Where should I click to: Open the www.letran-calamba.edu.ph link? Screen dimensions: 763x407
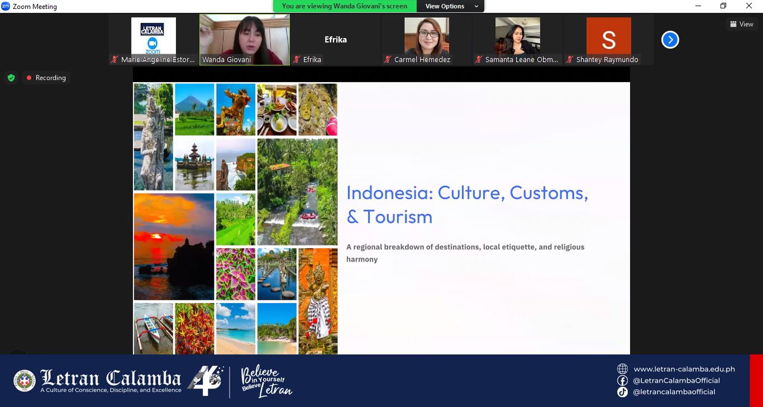point(684,369)
